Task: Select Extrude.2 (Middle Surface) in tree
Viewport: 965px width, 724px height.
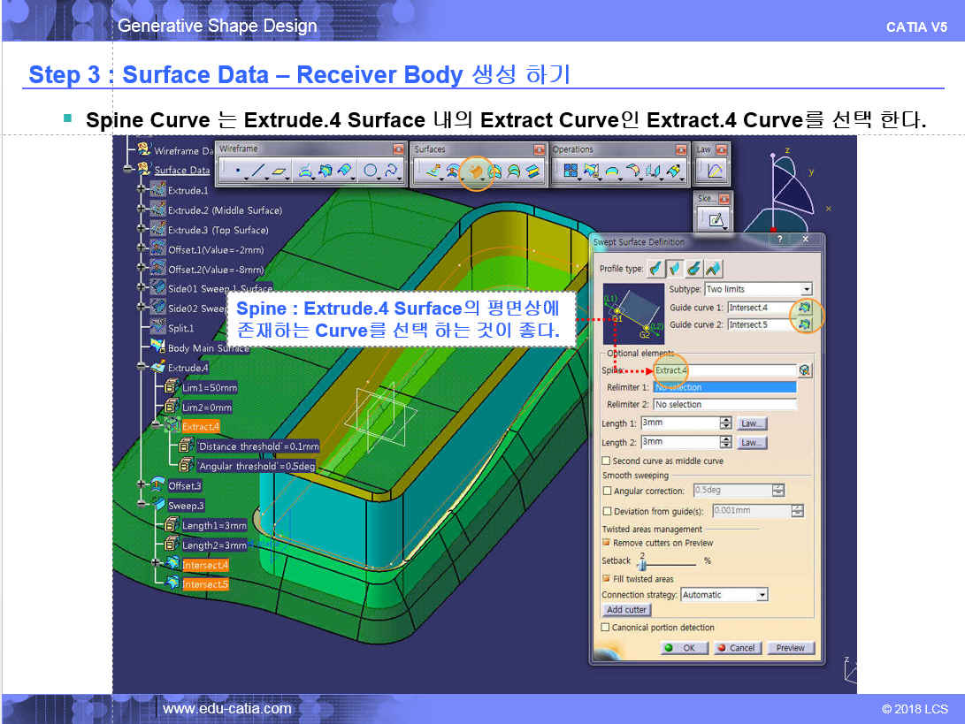Action: (224, 210)
